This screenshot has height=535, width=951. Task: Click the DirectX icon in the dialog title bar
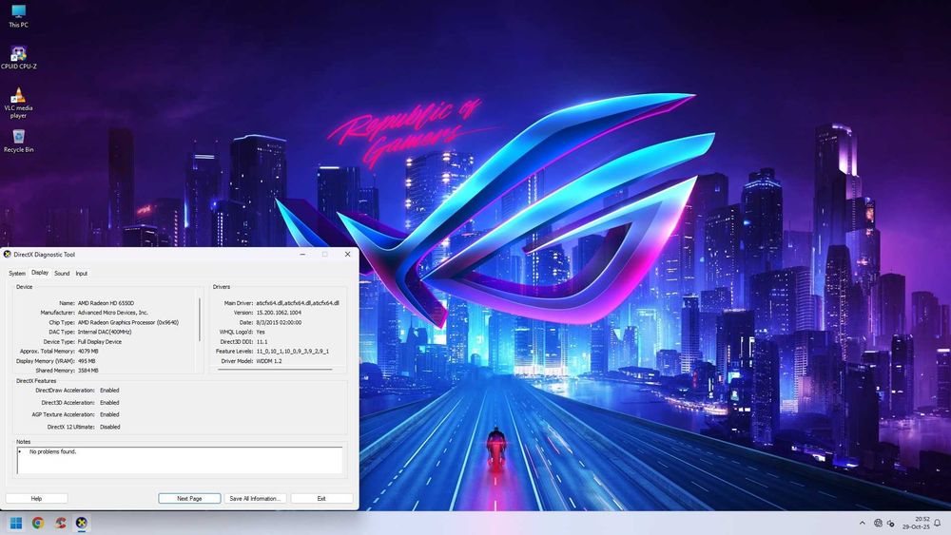[x=8, y=255]
